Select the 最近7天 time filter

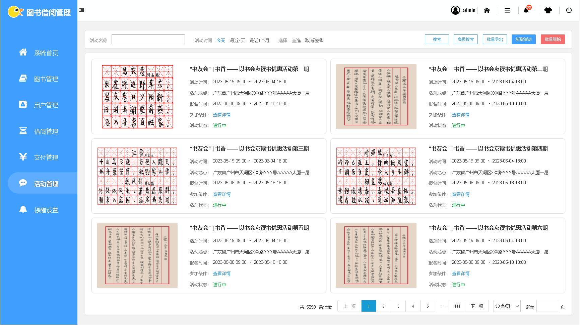coord(237,40)
